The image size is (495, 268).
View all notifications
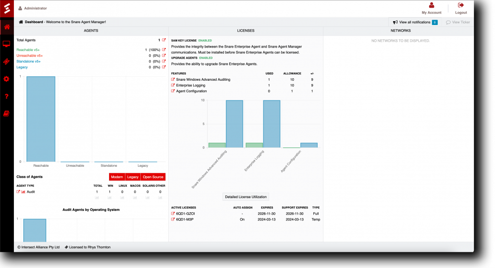[414, 22]
